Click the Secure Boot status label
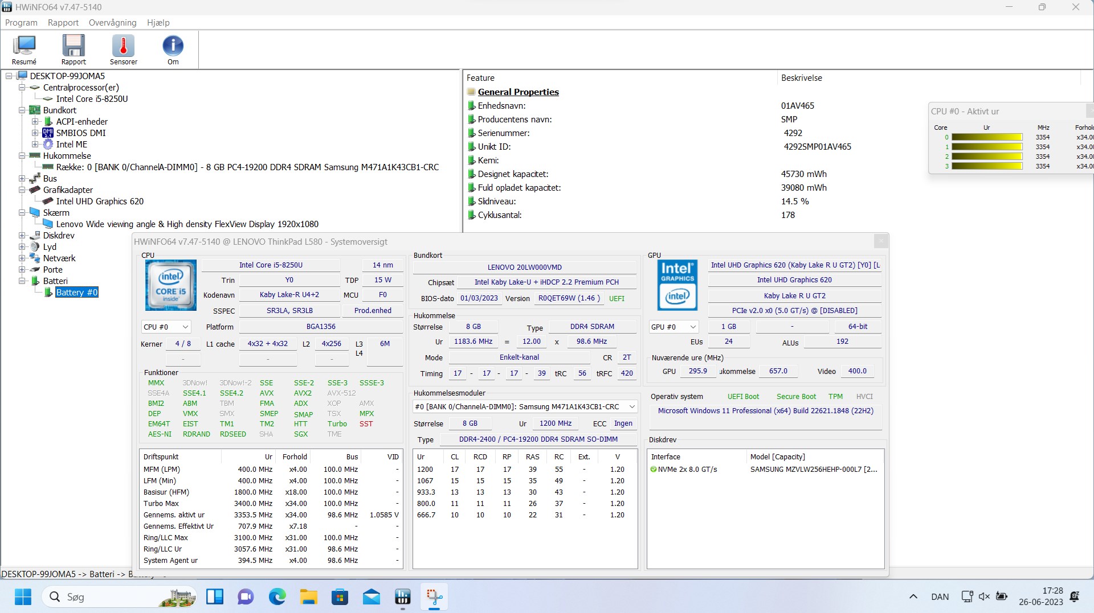1094x613 pixels. [796, 396]
